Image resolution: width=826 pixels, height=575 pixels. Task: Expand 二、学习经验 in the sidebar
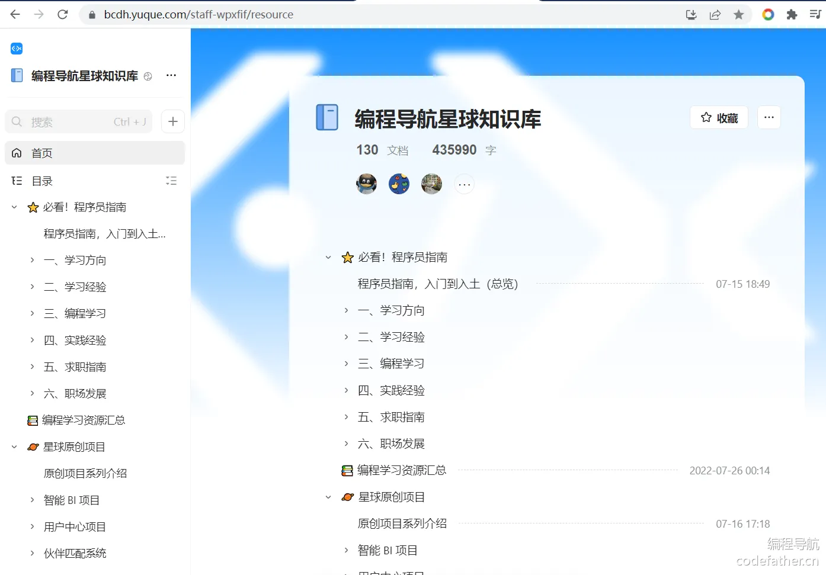coord(32,287)
